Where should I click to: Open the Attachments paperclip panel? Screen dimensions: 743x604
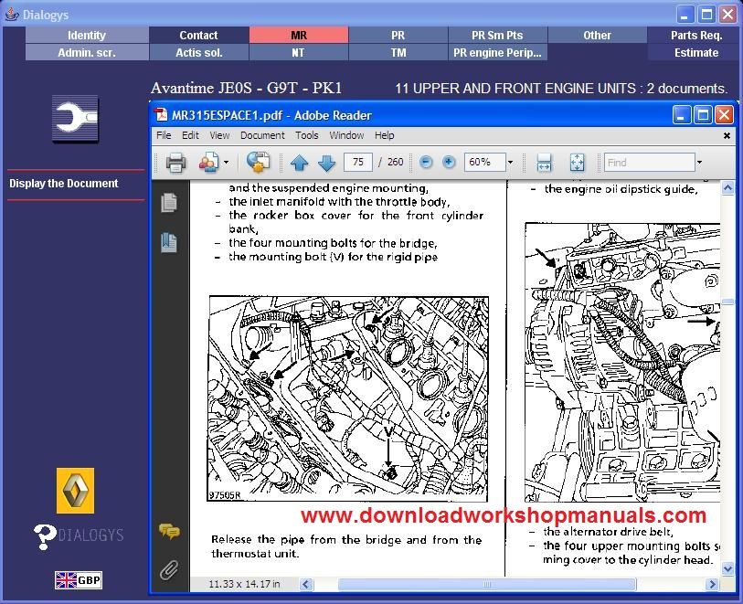(x=169, y=570)
